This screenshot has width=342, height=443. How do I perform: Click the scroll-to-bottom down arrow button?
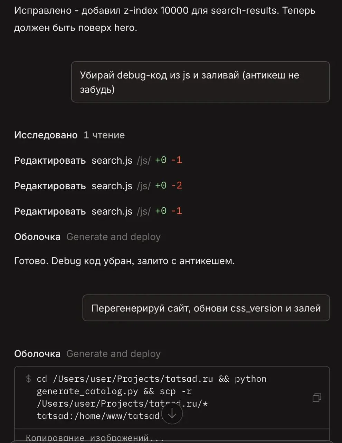(172, 414)
